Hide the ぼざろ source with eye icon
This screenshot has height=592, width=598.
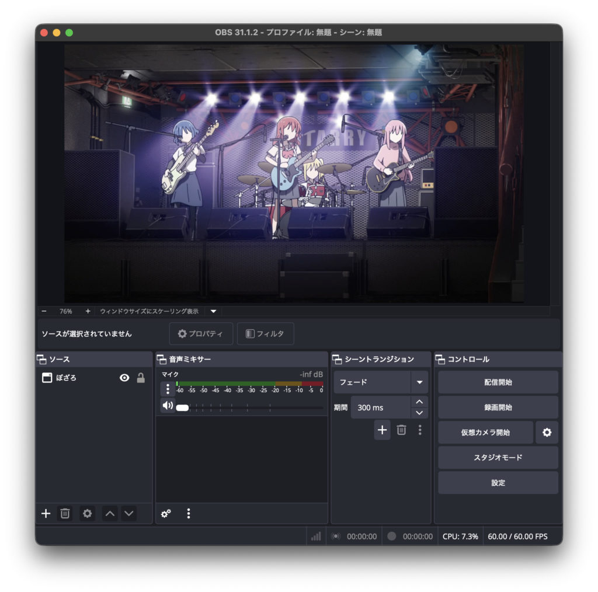point(124,378)
